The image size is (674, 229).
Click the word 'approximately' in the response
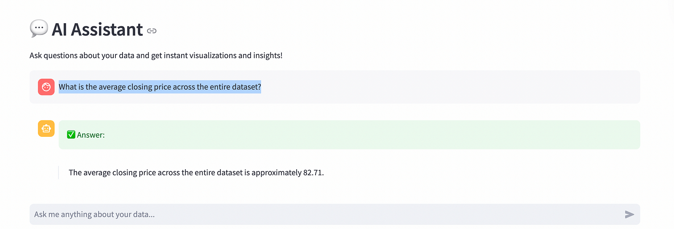(276, 173)
